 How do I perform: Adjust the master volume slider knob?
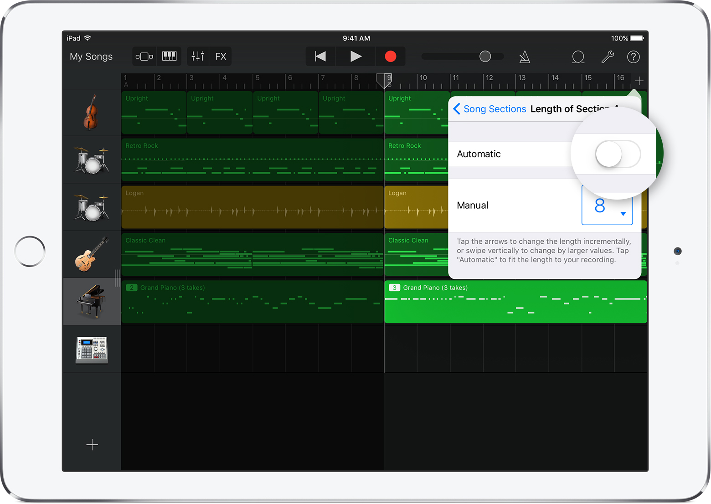[485, 57]
